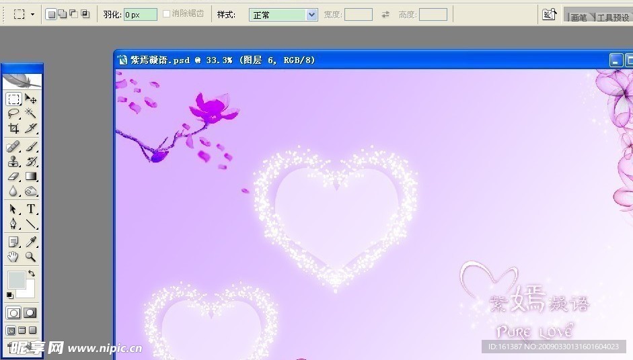Image resolution: width=633 pixels, height=360 pixels.
Task: Select the Sponge/Dodge tool
Action: click(x=31, y=191)
